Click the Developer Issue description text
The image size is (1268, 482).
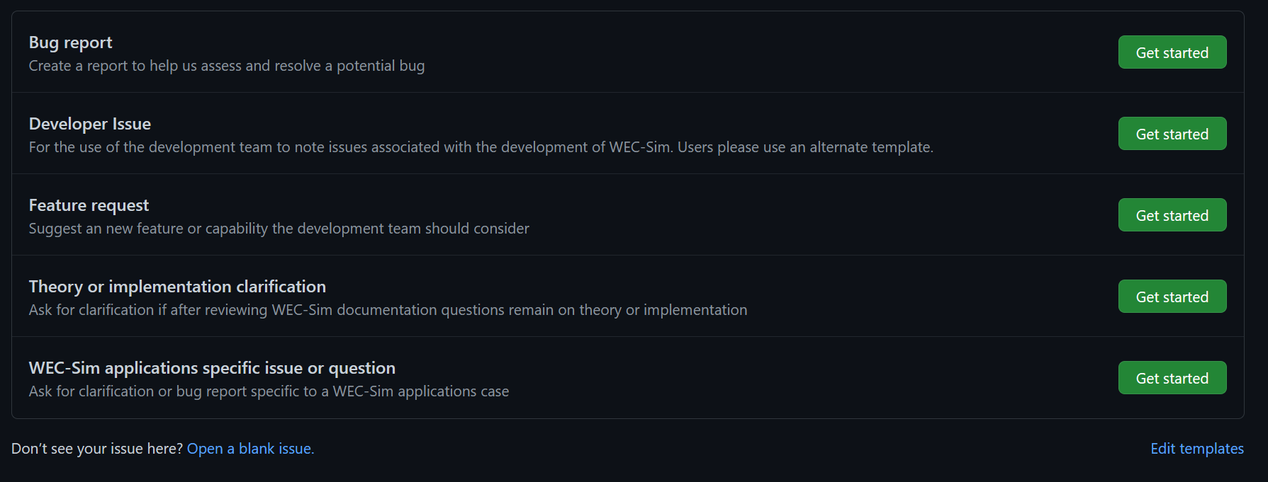point(480,147)
